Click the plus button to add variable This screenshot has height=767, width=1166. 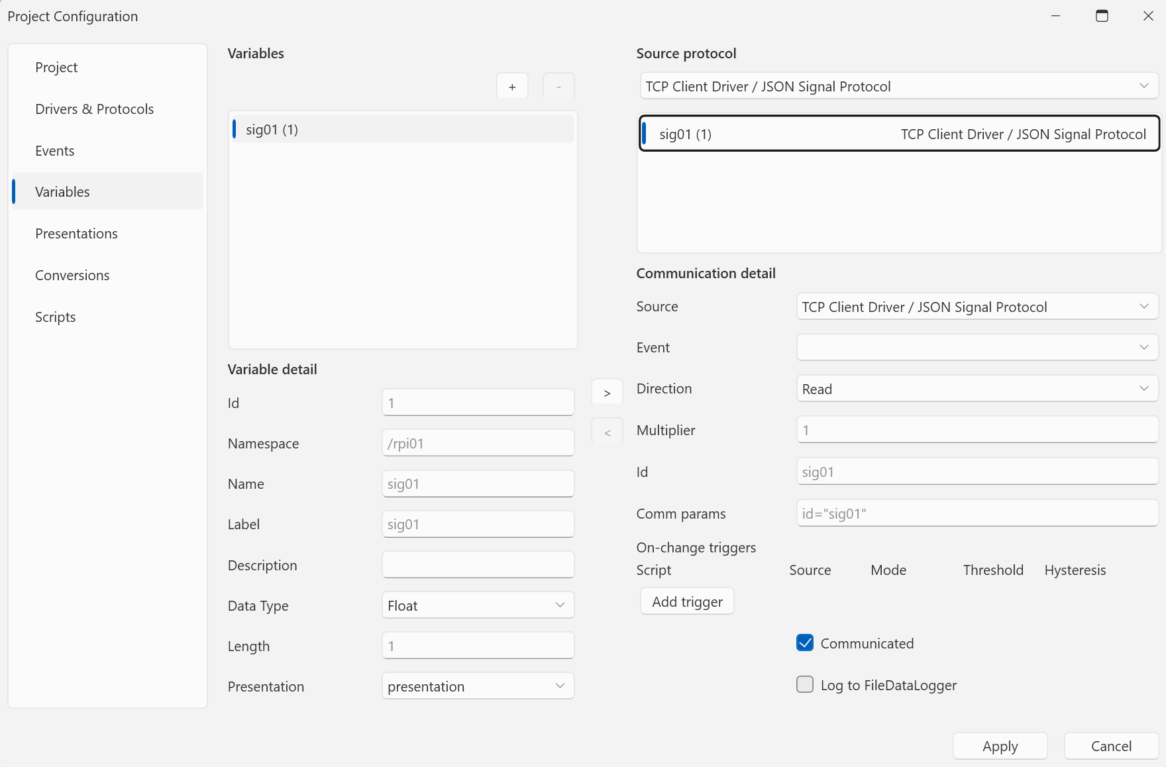(x=512, y=87)
